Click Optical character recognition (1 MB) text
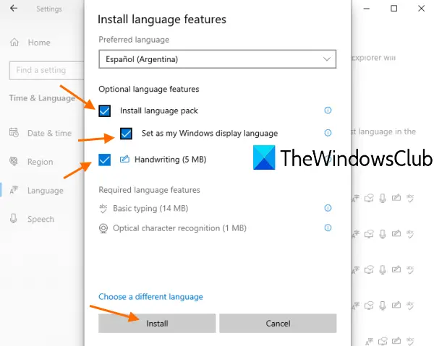This screenshot has height=346, width=434. (x=179, y=228)
